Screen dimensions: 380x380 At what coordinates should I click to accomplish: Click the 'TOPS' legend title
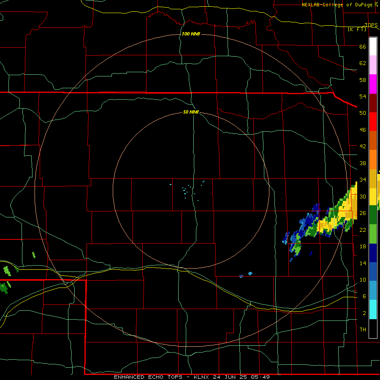(371, 25)
